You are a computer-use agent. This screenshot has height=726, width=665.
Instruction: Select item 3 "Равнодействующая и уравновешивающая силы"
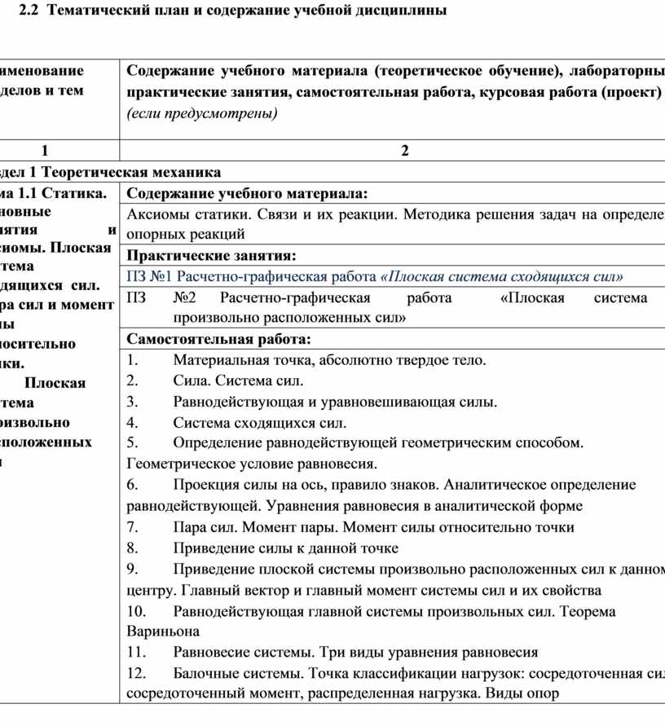coord(335,402)
